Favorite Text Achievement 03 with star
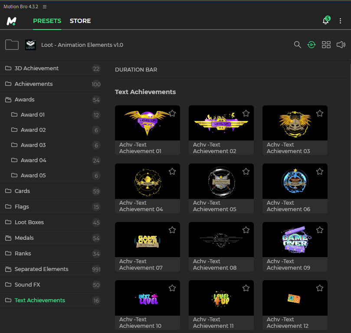Screen dimensions: 351x333 coord(320,114)
